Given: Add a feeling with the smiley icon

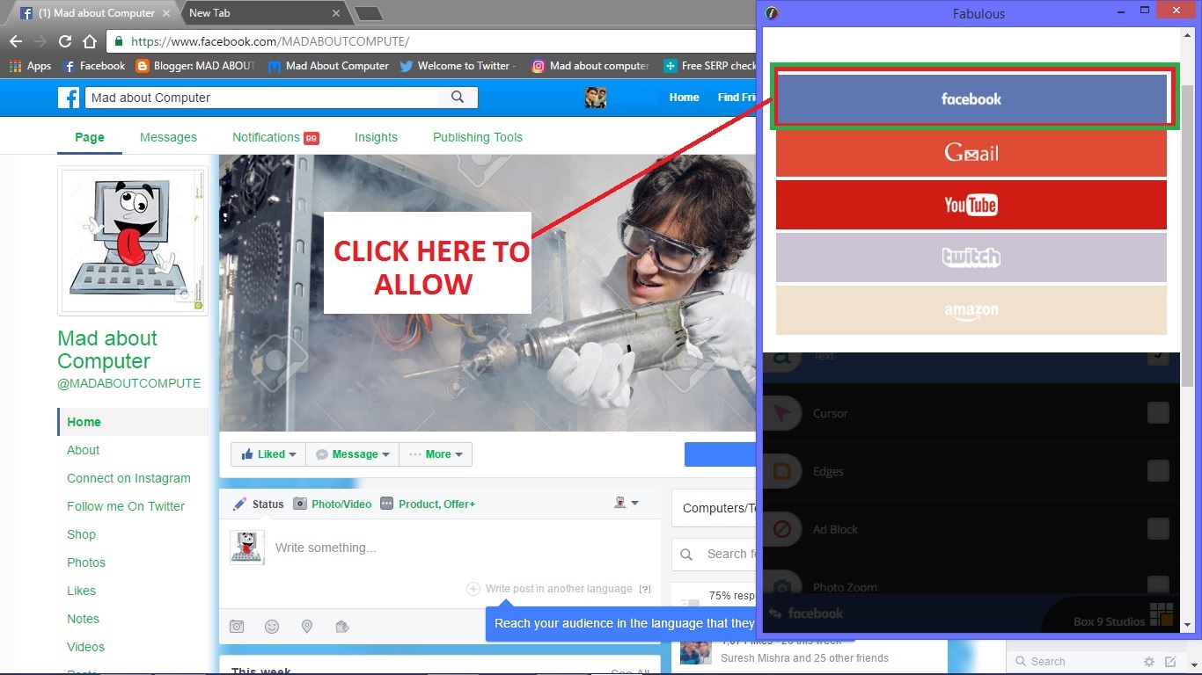Looking at the screenshot, I should [272, 627].
